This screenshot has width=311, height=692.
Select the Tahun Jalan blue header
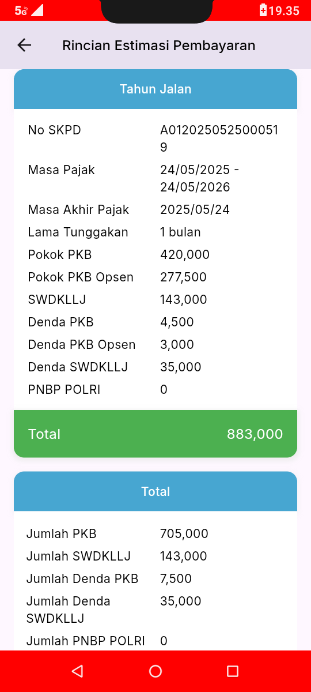coord(155,89)
